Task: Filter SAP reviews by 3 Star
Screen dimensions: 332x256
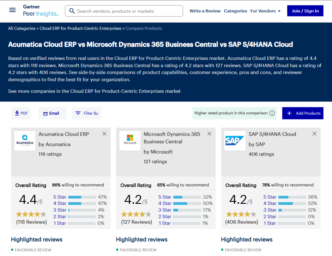Action: tap(270, 210)
